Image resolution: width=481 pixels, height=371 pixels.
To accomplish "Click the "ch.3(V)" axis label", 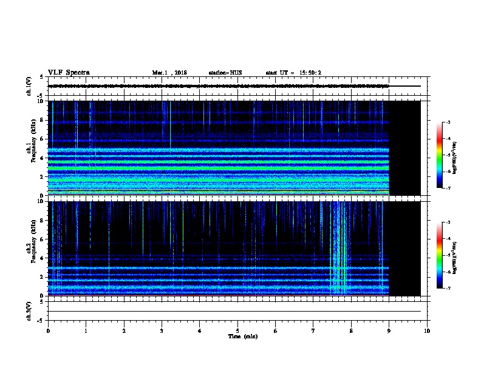I will [29, 311].
